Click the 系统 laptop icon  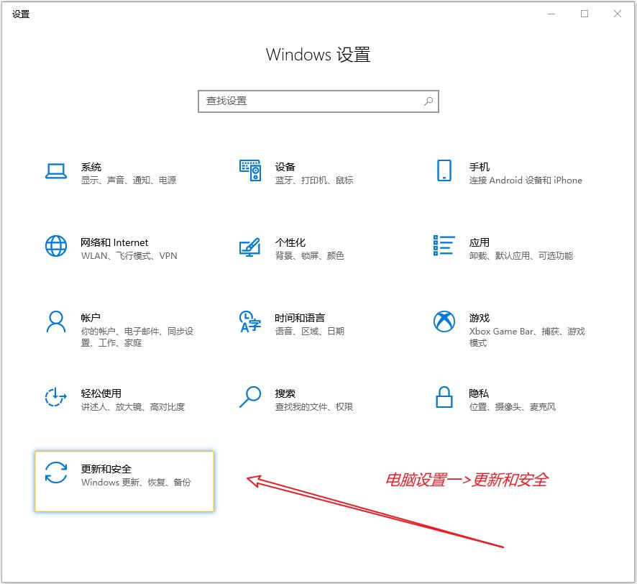[56, 170]
